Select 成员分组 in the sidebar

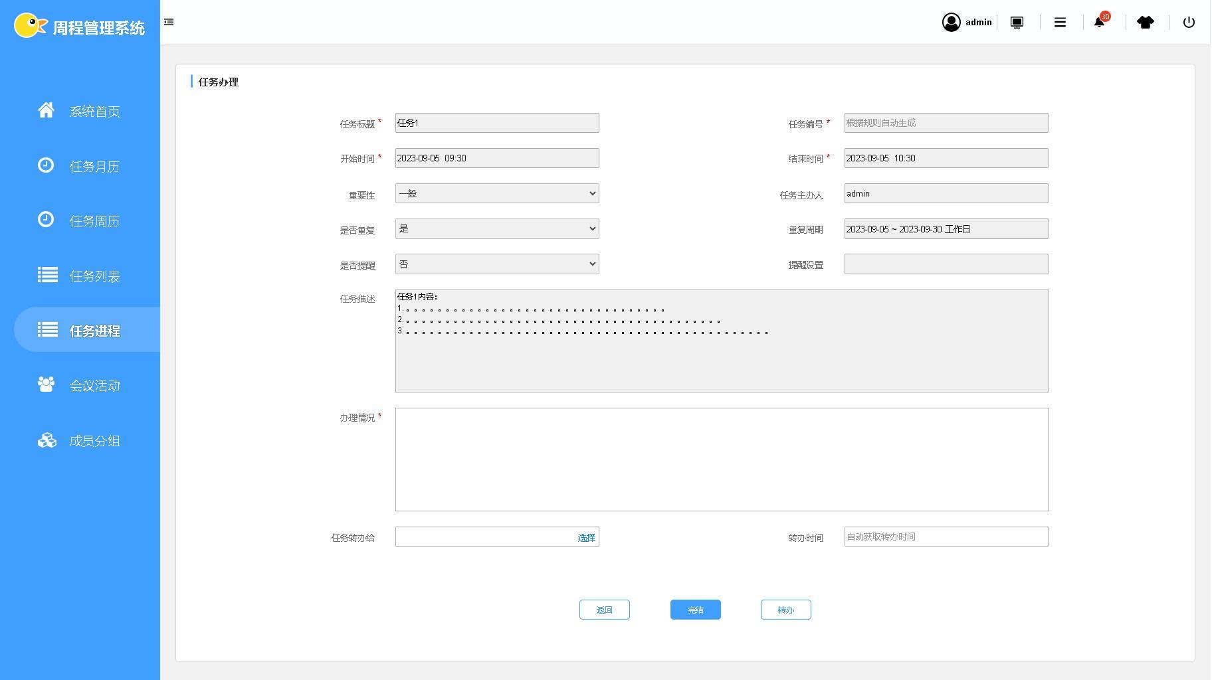(94, 441)
